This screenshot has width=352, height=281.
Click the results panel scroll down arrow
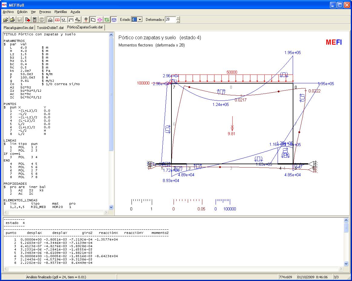[346, 264]
